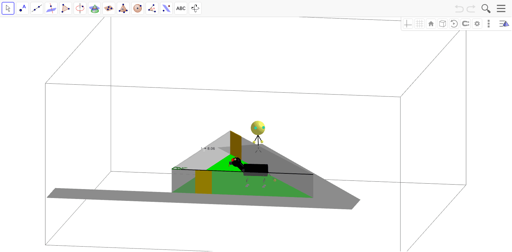Select the Perpendicular Line tool
This screenshot has width=512, height=252.
[51, 8]
